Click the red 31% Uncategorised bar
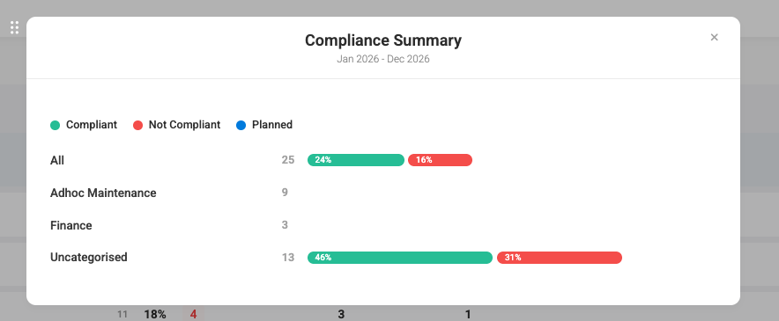This screenshot has height=321, width=779. [x=560, y=258]
